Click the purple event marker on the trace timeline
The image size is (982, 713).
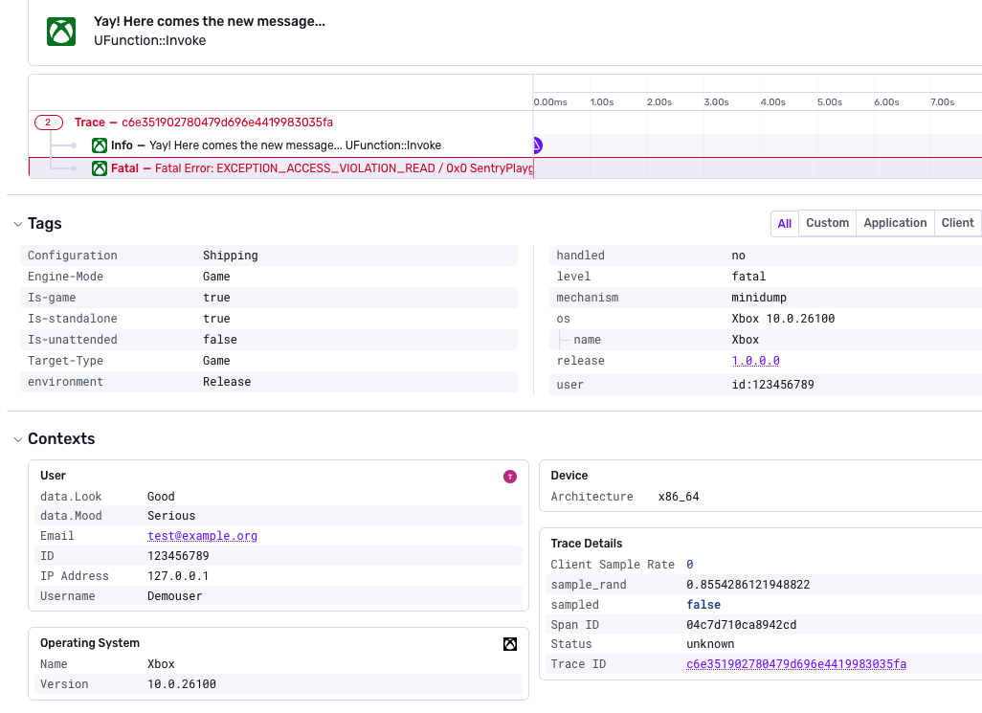pyautogui.click(x=537, y=145)
